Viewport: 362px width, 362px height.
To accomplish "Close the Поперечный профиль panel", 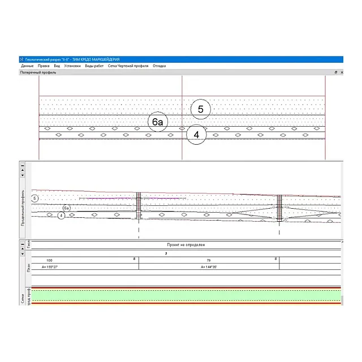I will point(341,72).
